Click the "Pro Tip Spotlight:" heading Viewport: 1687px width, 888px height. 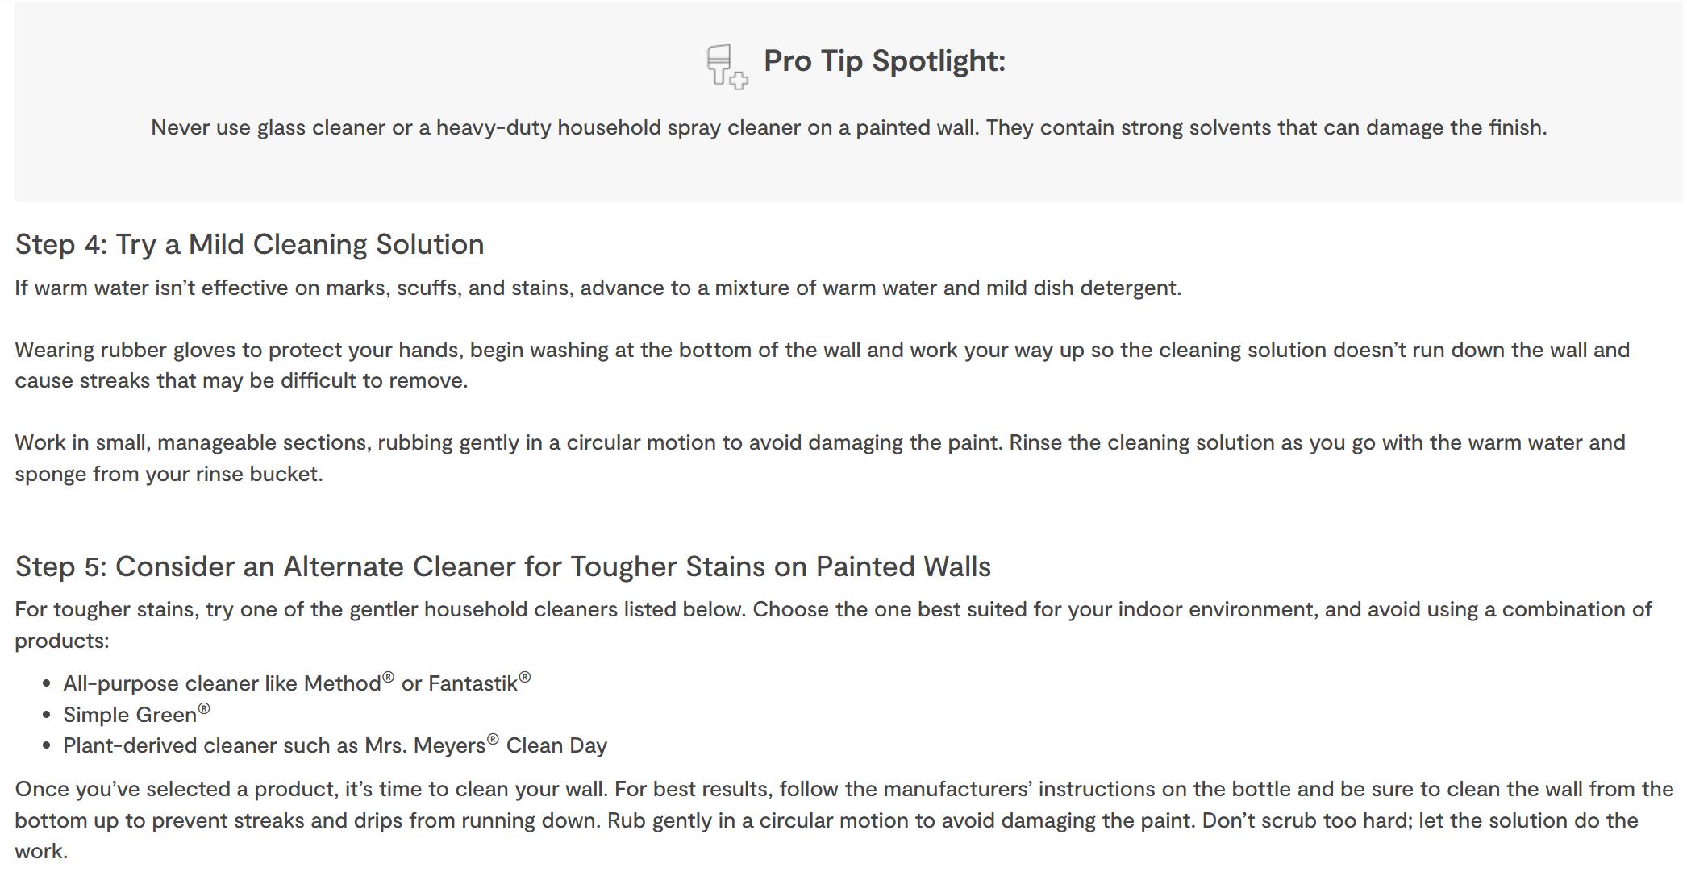click(884, 61)
